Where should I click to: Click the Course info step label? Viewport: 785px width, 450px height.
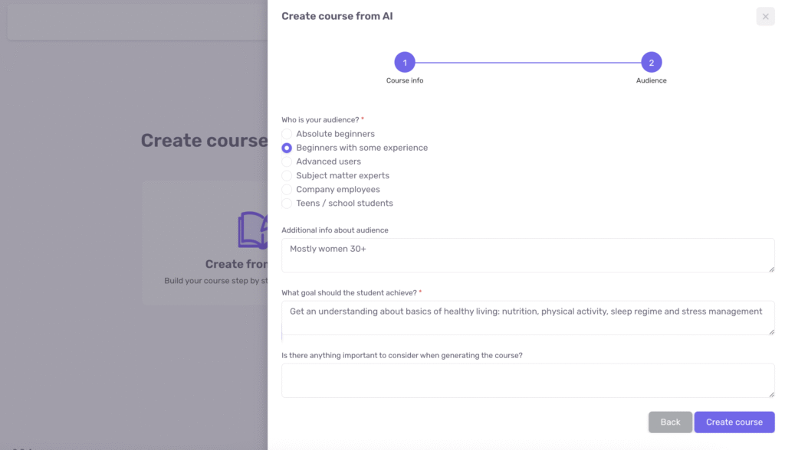tap(405, 80)
